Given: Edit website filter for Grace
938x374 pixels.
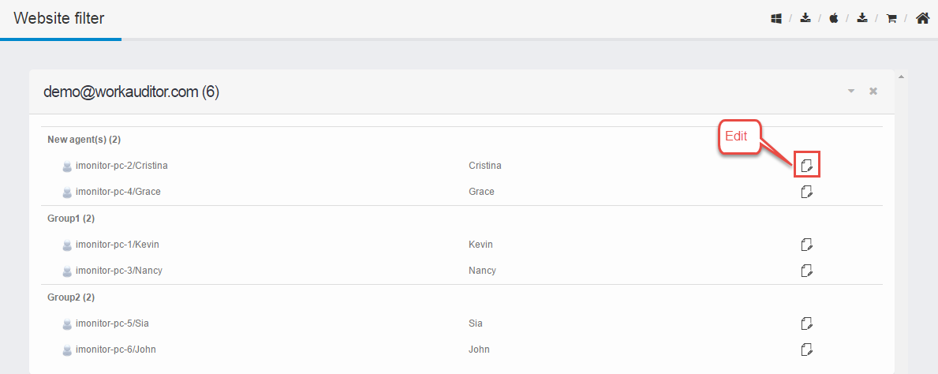Looking at the screenshot, I should [806, 192].
